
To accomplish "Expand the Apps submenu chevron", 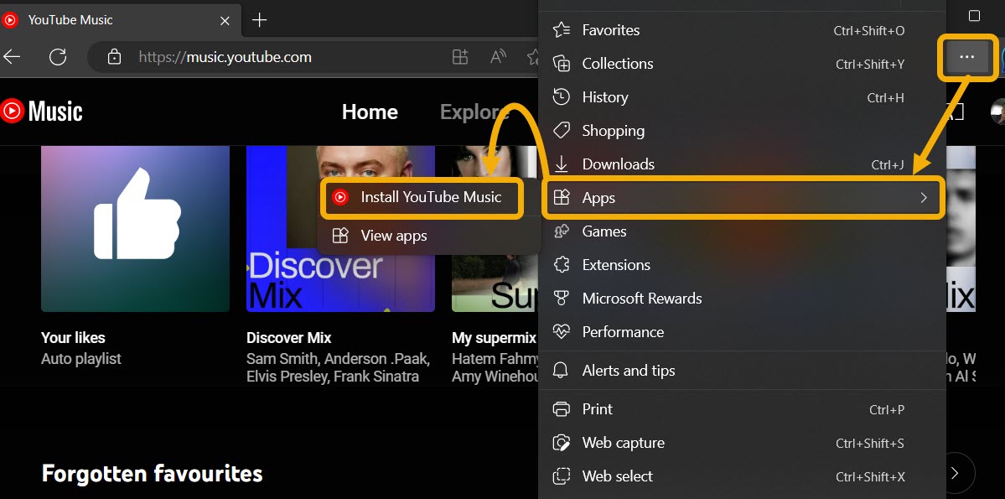I will (924, 198).
